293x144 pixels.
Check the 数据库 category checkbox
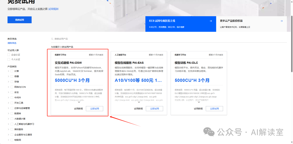point(12,113)
